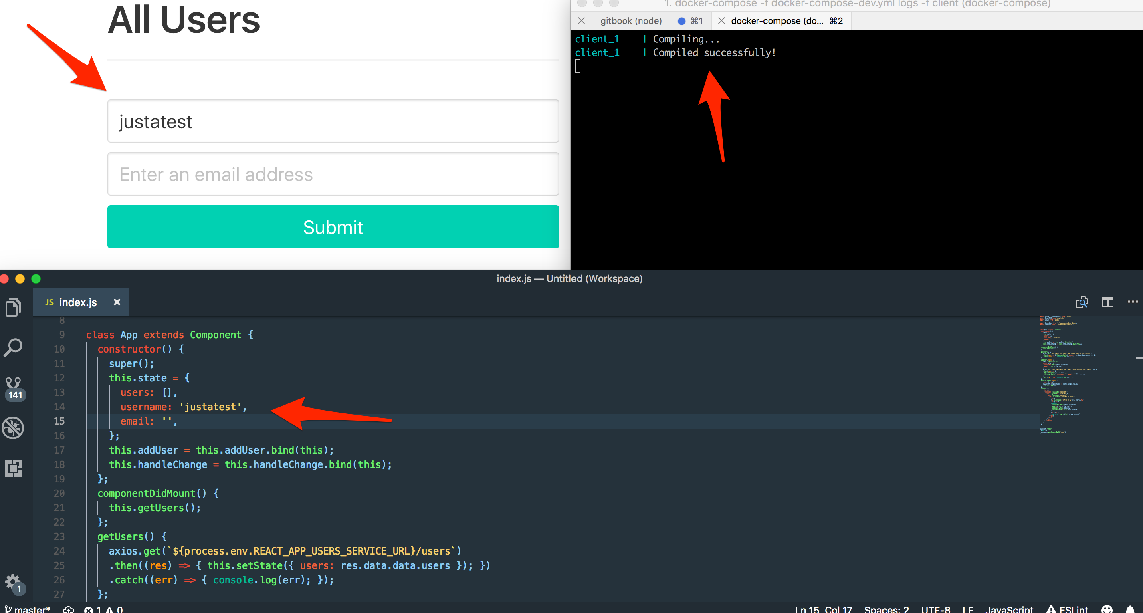Switch to the docker-compose terminal tab
Screen dimensions: 1143x613
coord(777,21)
